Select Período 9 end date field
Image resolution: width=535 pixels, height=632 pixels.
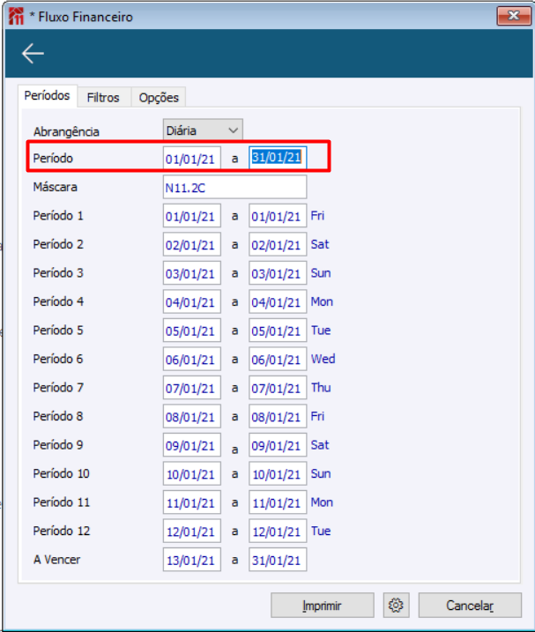(x=278, y=445)
